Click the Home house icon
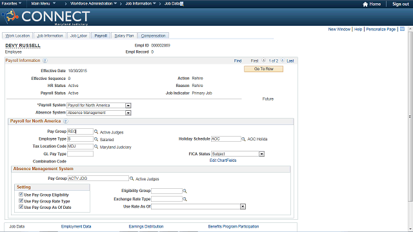 (x=365, y=5)
